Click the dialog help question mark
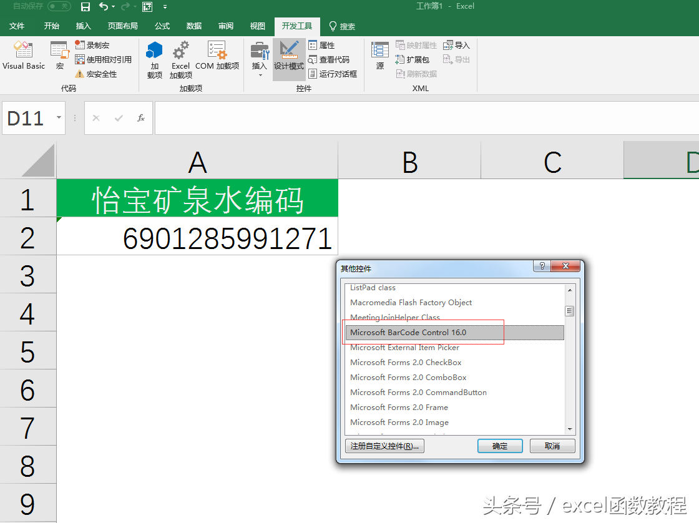 point(542,266)
